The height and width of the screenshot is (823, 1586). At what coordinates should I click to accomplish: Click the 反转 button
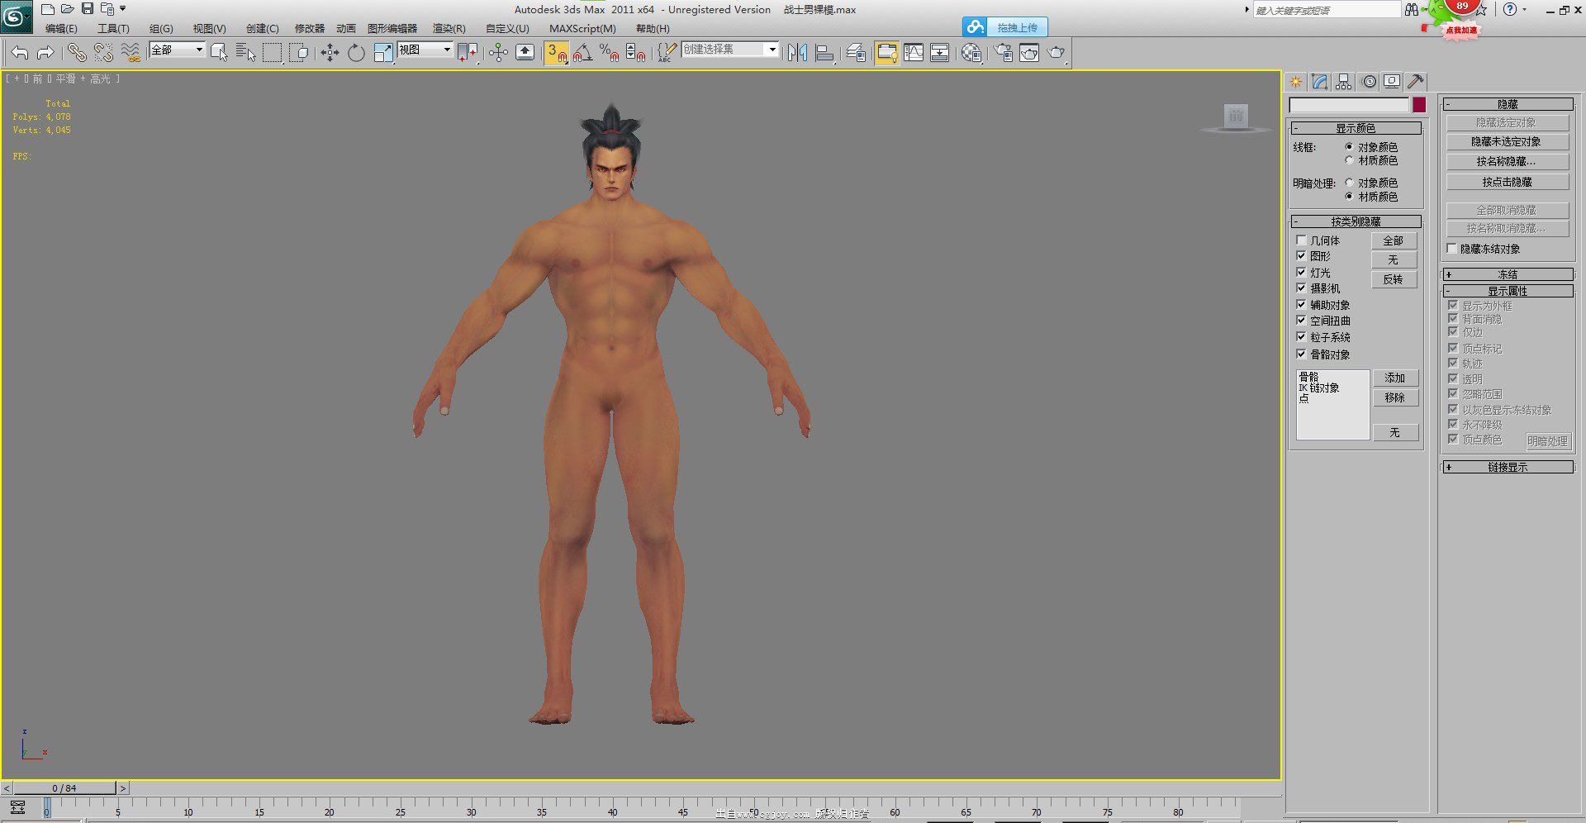pyautogui.click(x=1394, y=279)
